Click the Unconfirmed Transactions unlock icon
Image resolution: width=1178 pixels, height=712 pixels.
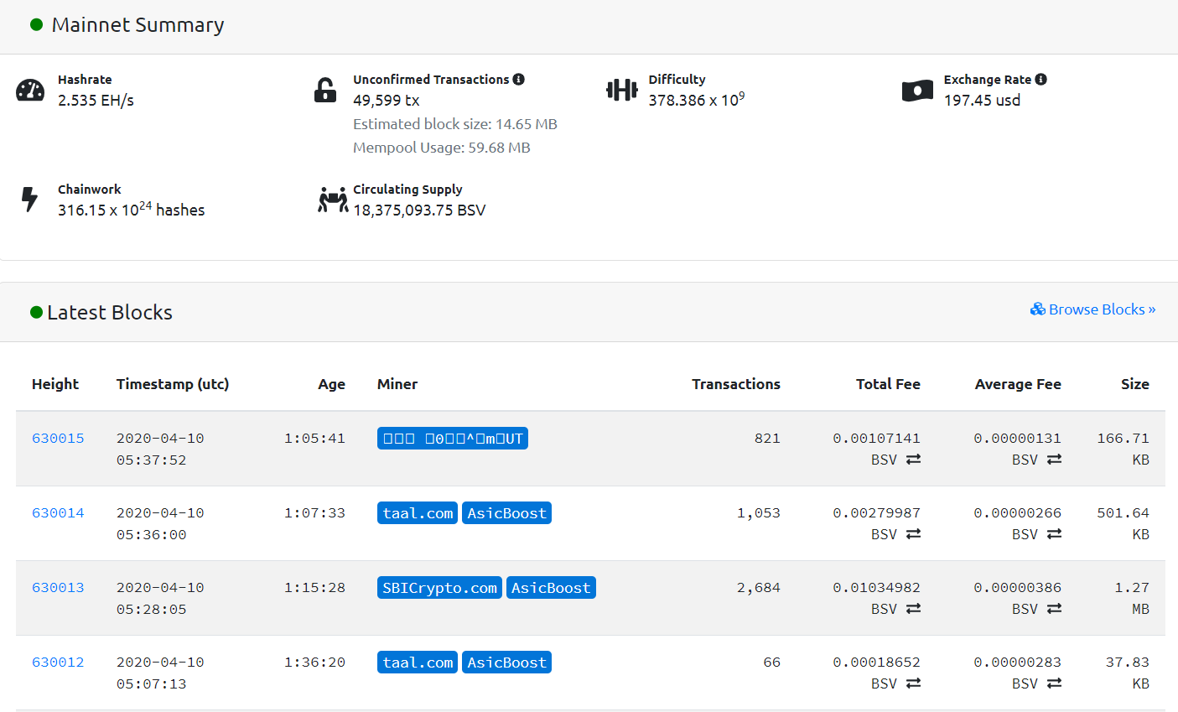pyautogui.click(x=325, y=90)
